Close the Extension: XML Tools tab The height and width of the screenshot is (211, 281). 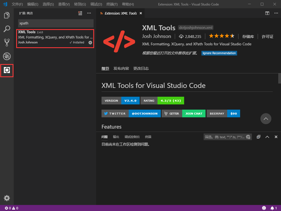pos(141,13)
